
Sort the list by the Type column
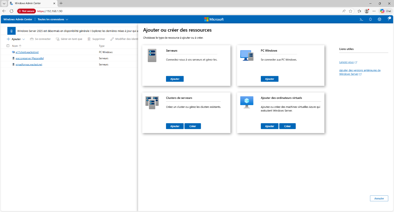coord(102,46)
